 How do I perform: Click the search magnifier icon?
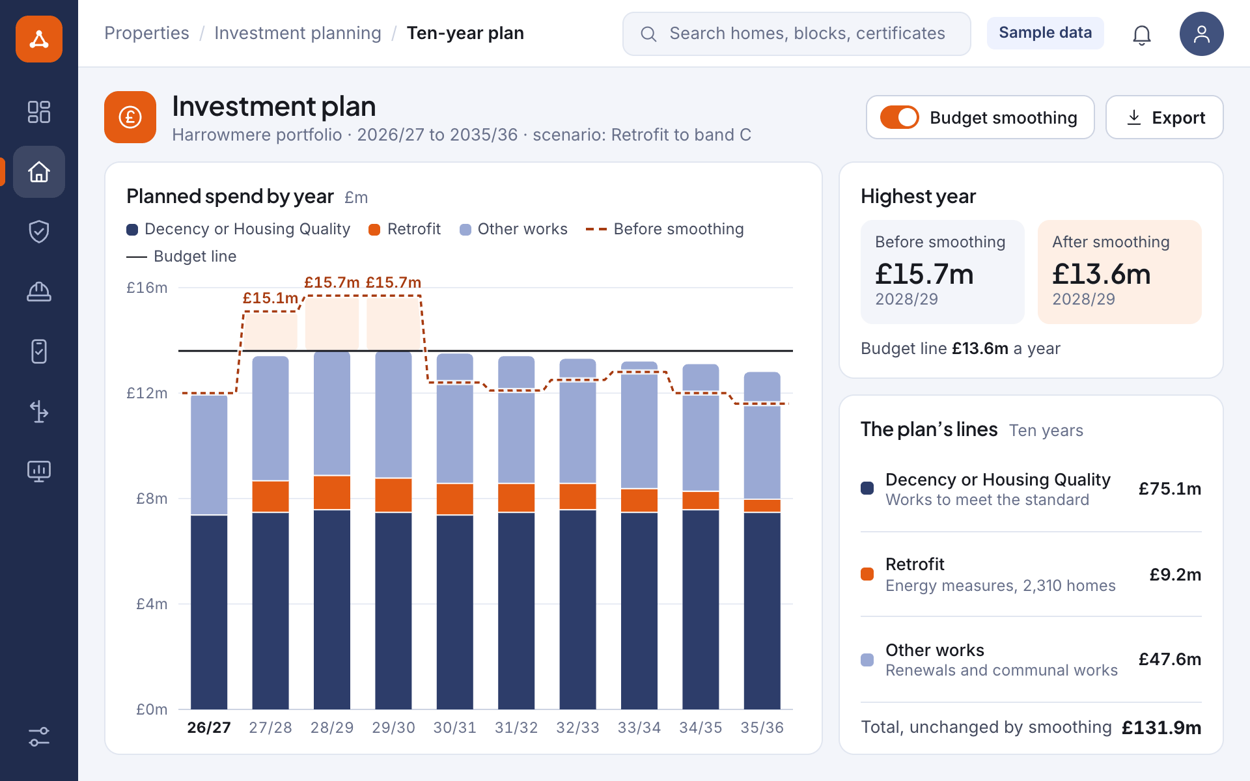tap(648, 34)
